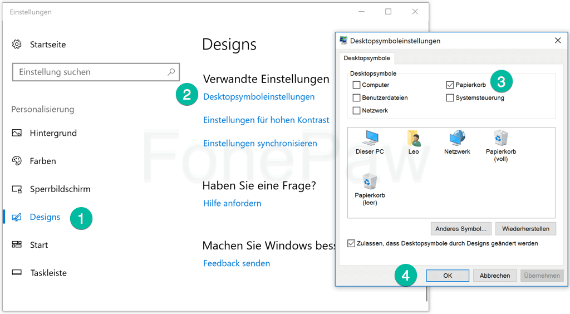Screen dimensions: 570x314
Task: Click the Einstellungen window scrollbar
Action: click(427, 293)
